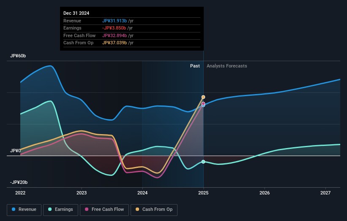
Task: Click the JP¥32.894b free cash flow value
Action: tap(115, 35)
